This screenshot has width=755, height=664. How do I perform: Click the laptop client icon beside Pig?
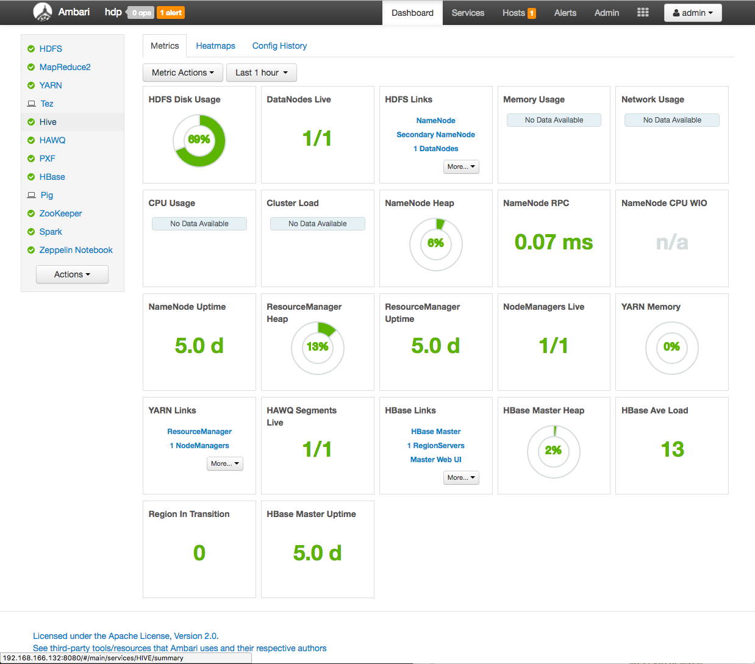coord(32,195)
